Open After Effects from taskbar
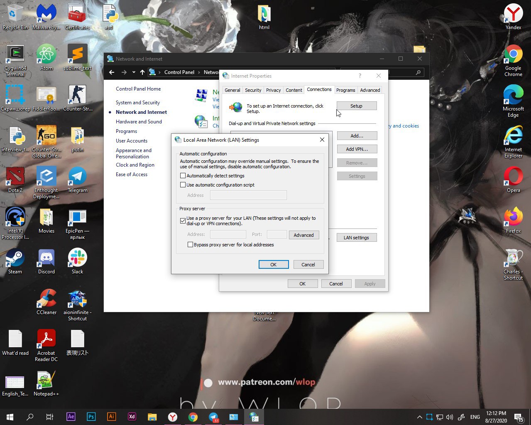This screenshot has width=531, height=425. click(x=71, y=417)
